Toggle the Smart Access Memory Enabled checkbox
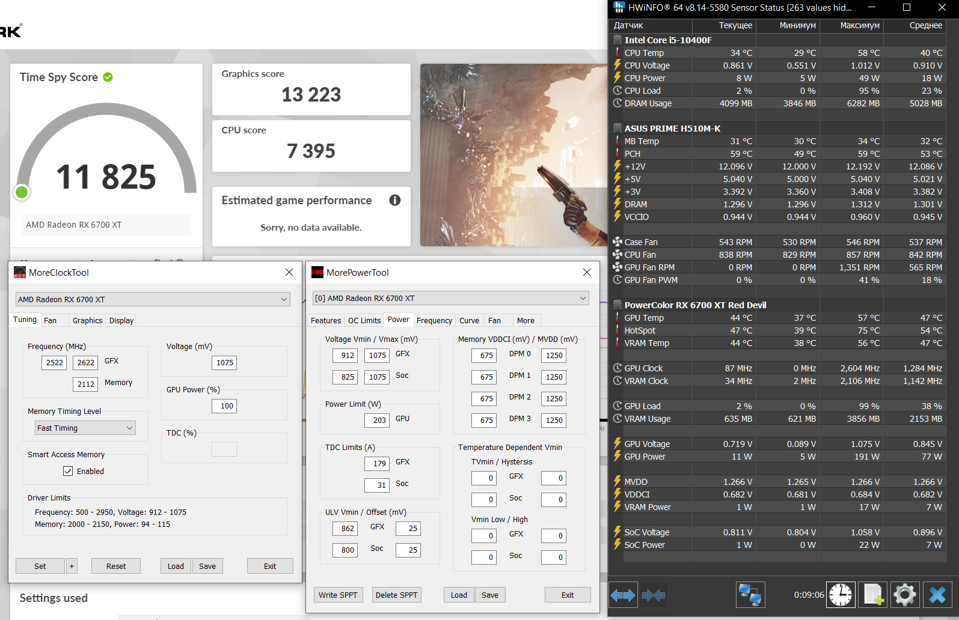Image resolution: width=959 pixels, height=620 pixels. 68,472
